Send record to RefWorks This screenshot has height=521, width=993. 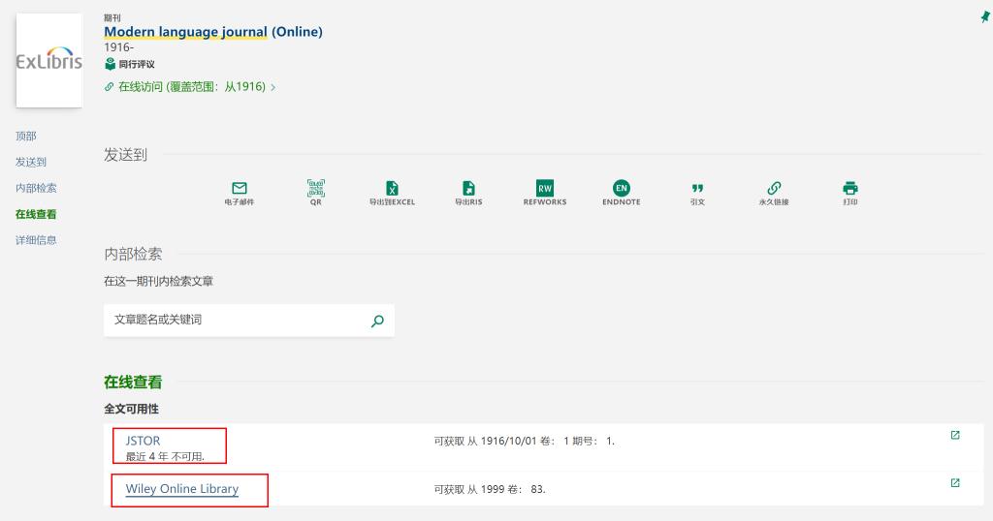pos(545,188)
